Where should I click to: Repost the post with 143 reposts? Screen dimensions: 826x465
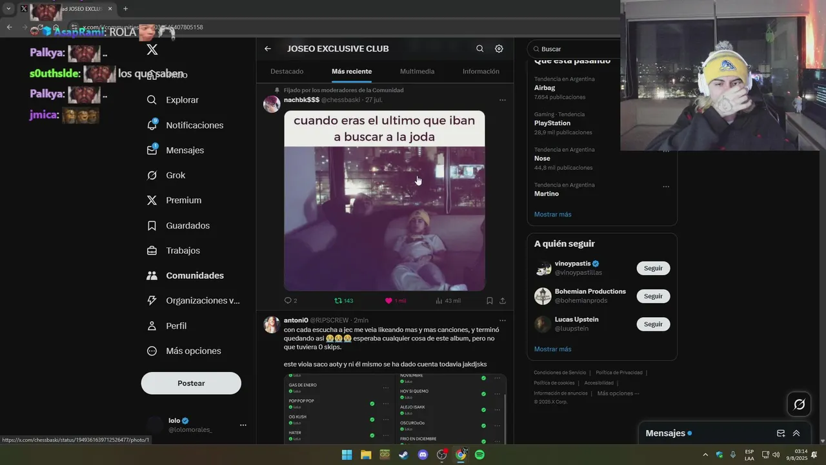point(343,301)
